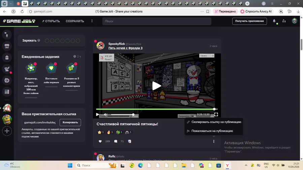Toggle the post's three-dot options menu

coord(214,141)
